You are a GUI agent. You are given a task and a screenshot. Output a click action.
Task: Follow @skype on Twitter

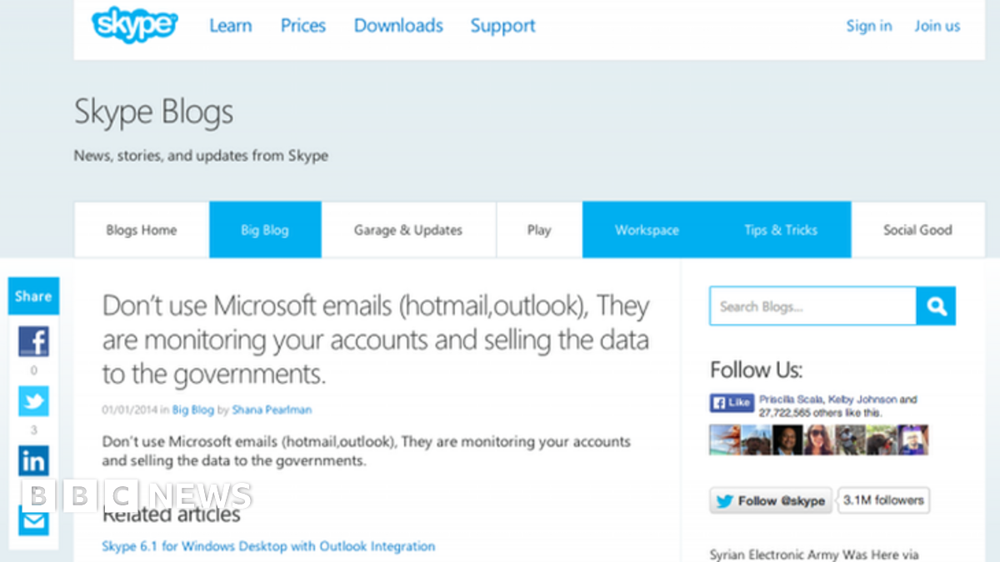pos(771,500)
